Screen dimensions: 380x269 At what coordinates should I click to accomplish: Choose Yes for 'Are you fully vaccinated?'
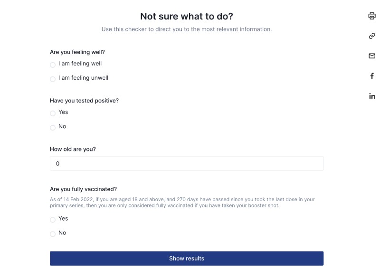[x=53, y=220]
